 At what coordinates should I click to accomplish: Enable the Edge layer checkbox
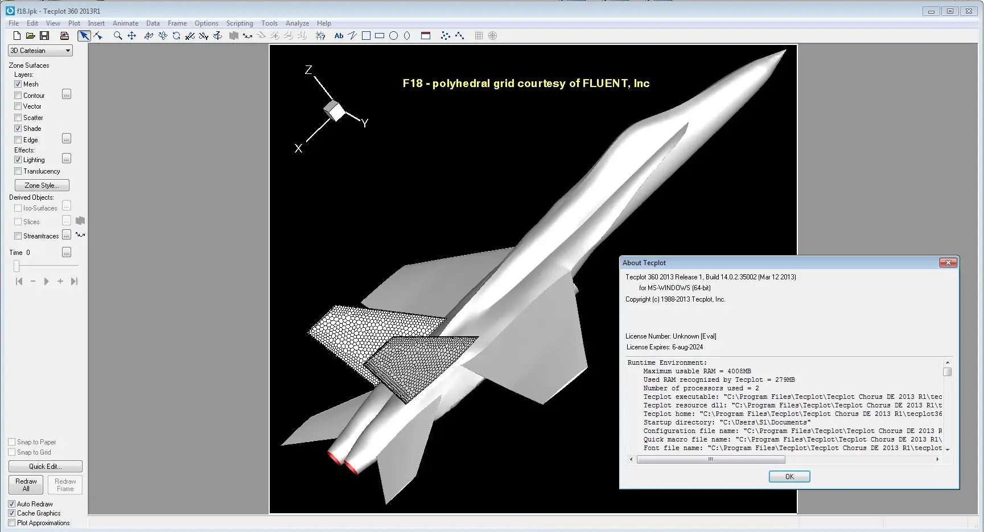click(x=18, y=139)
